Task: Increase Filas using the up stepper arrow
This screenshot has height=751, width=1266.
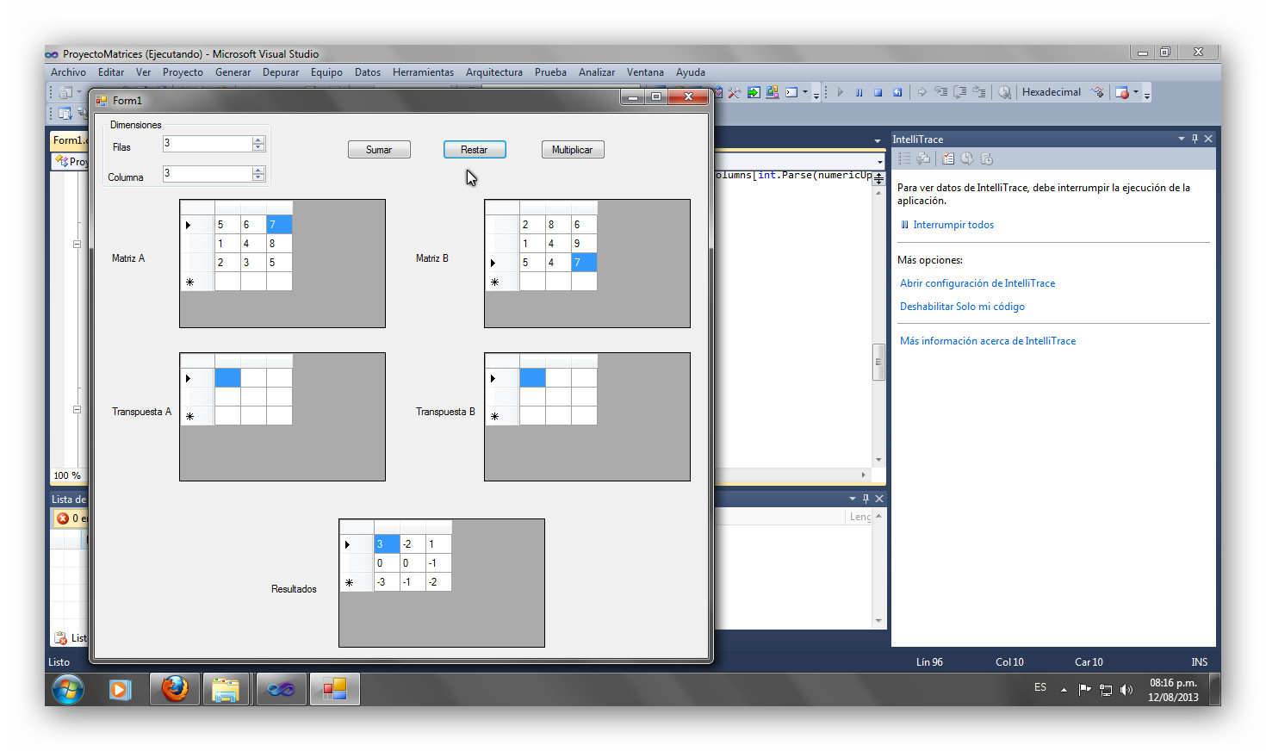Action: [258, 139]
